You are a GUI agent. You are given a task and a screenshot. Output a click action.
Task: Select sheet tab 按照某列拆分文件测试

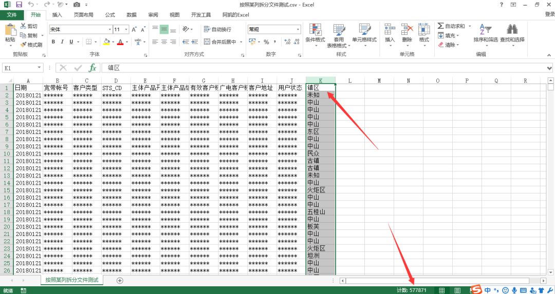pyautogui.click(x=72, y=280)
